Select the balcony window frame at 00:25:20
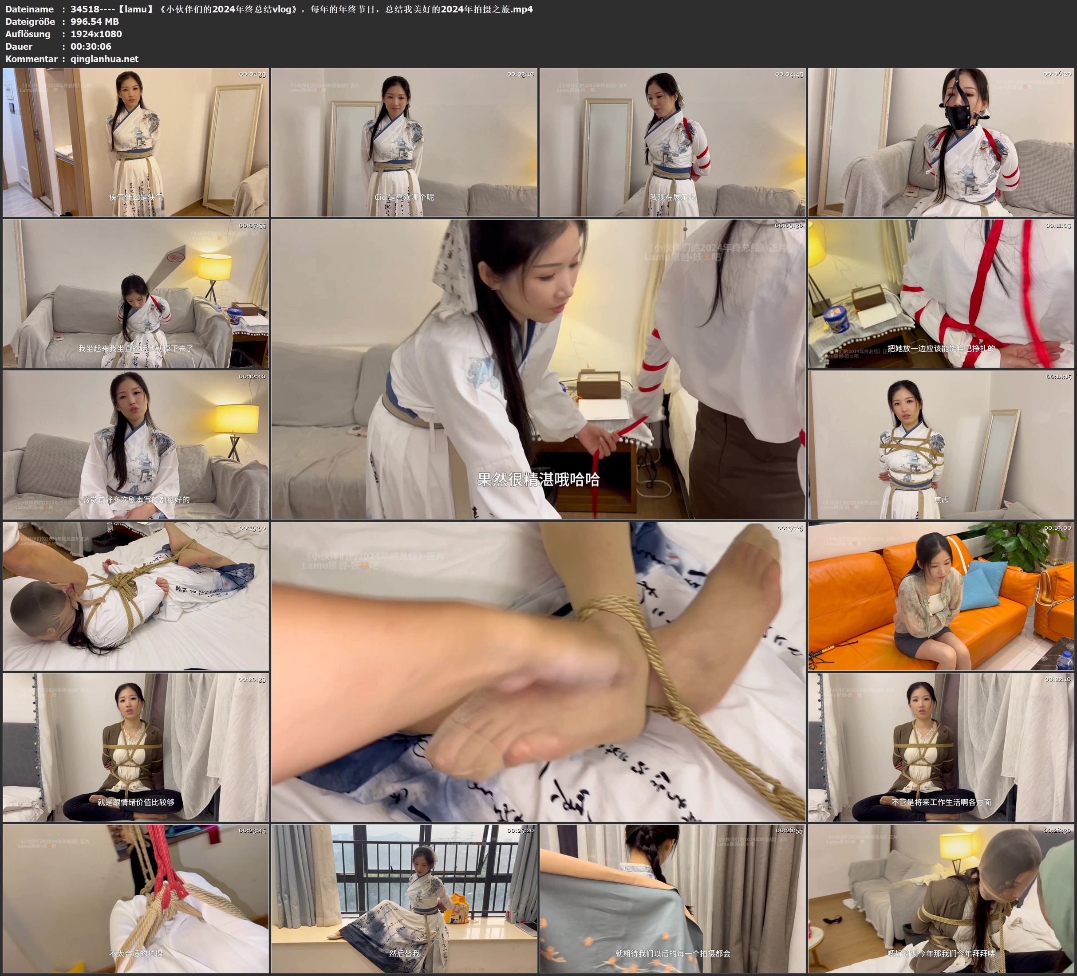This screenshot has height=976, width=1077. click(404, 898)
